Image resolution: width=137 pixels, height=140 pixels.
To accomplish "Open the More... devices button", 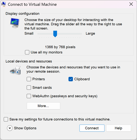I will click(x=44, y=106).
